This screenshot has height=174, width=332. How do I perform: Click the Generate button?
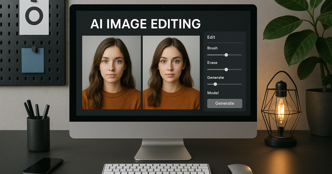pos(225,103)
